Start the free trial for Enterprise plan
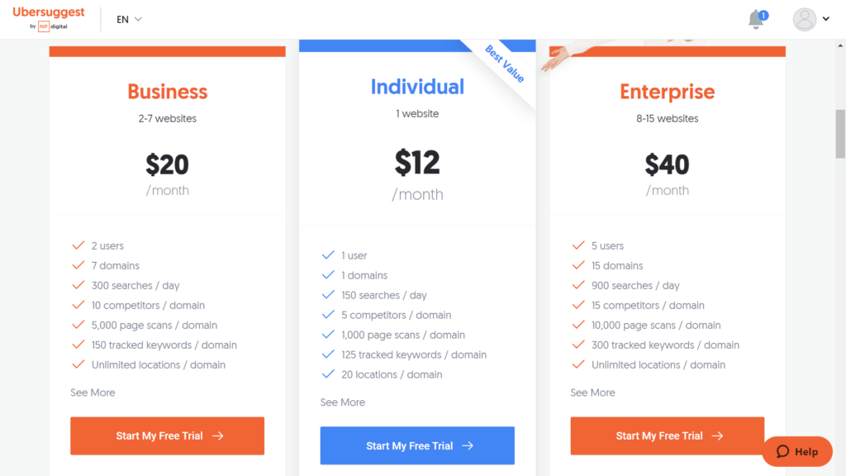Viewport: 846px width, 476px height. (x=667, y=436)
